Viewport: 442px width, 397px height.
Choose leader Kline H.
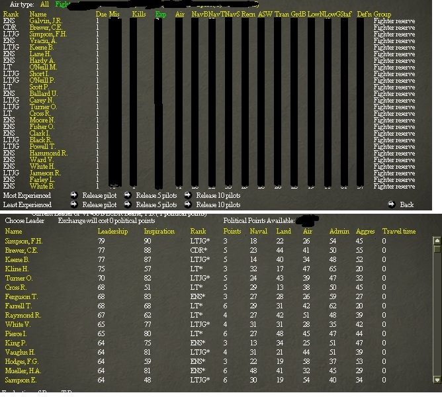pyautogui.click(x=17, y=269)
